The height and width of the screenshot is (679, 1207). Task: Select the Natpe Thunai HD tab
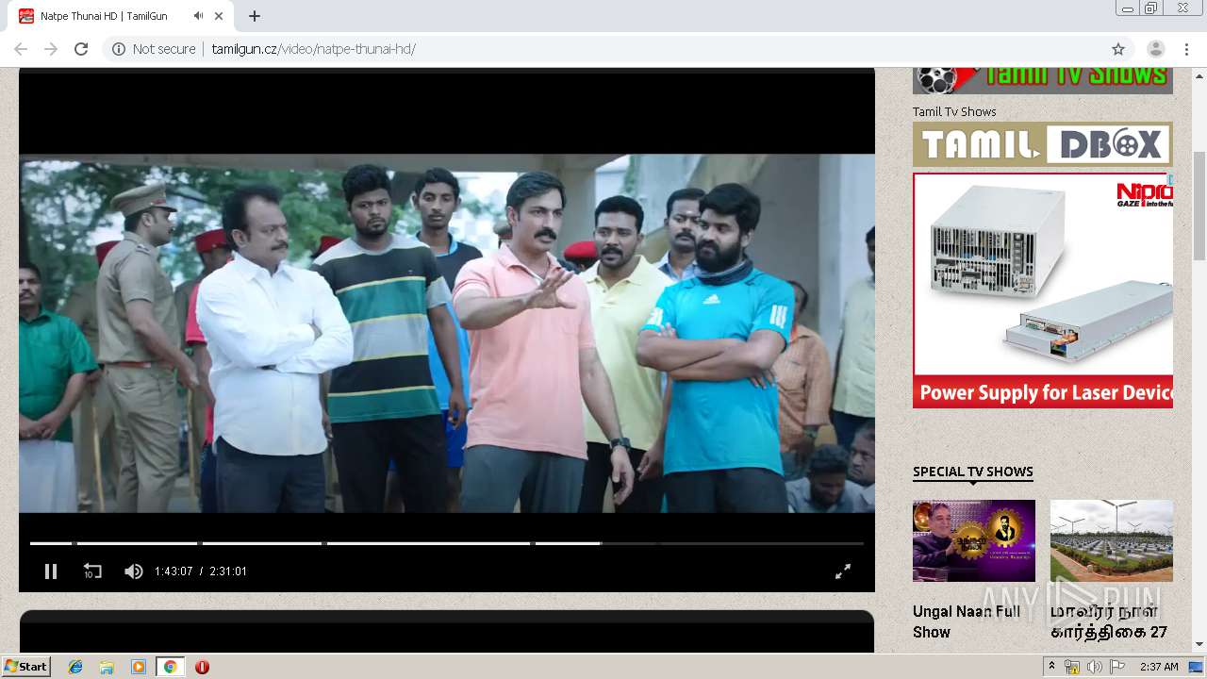coord(123,16)
